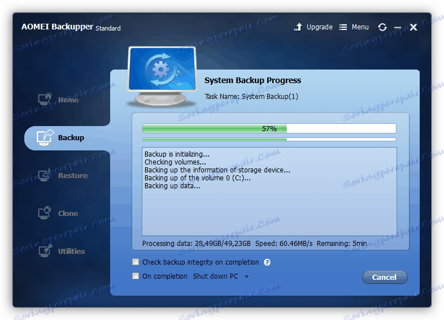Click the system backup monitor graphic
444x320 pixels.
point(162,76)
